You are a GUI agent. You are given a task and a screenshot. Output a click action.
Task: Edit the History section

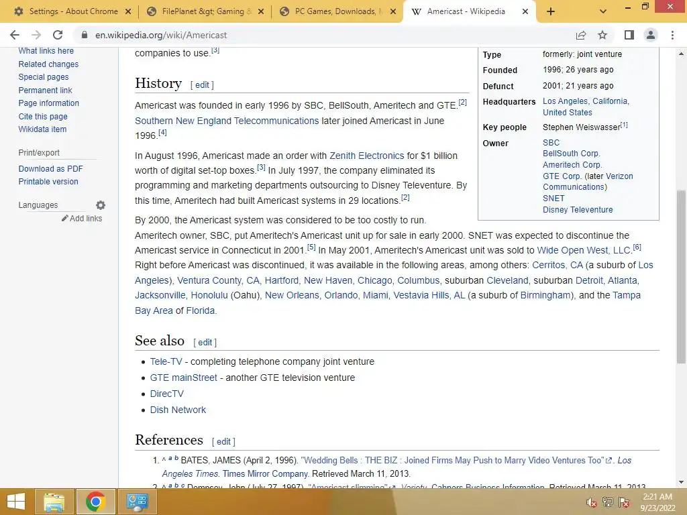202,85
